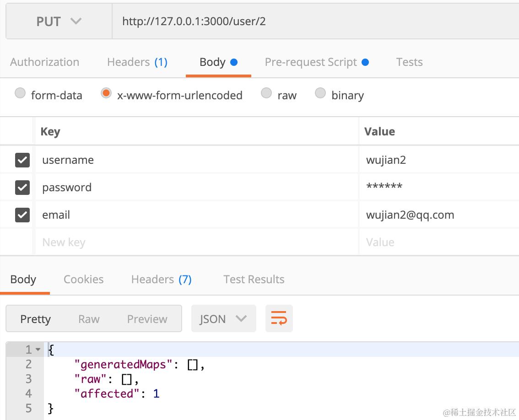The width and height of the screenshot is (519, 420).
Task: Go to the Tests tab
Action: coord(409,62)
